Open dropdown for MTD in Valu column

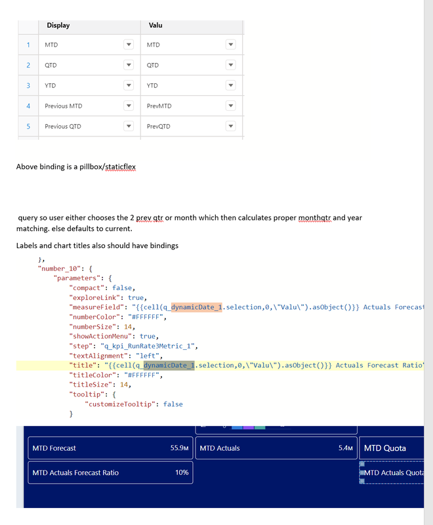click(x=230, y=45)
